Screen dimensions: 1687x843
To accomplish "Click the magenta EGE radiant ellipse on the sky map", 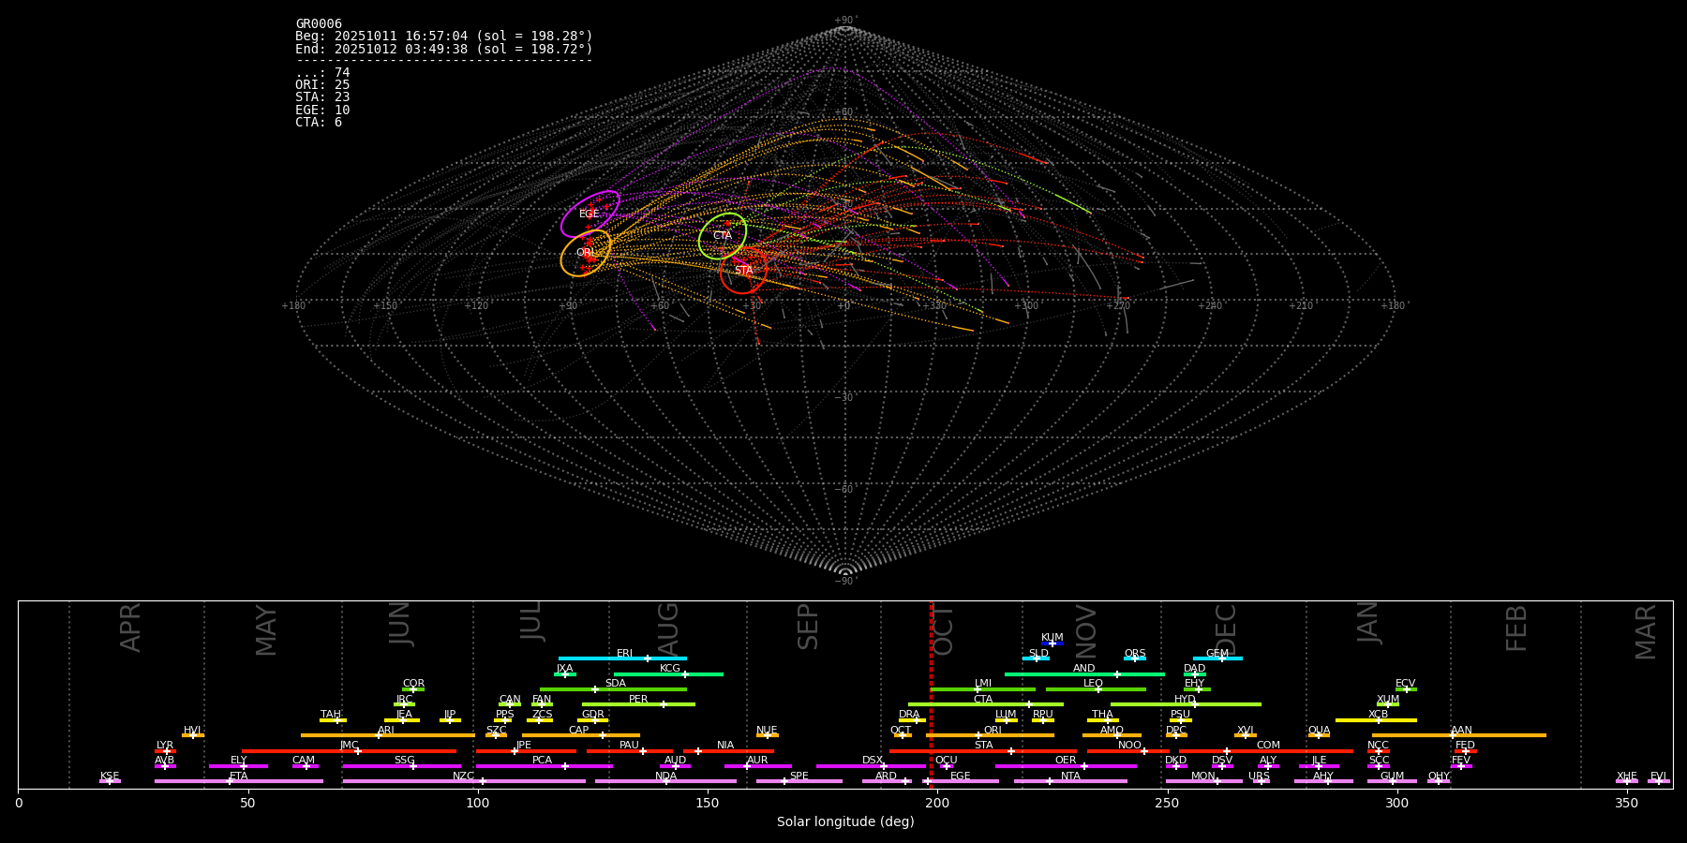I will click(590, 214).
